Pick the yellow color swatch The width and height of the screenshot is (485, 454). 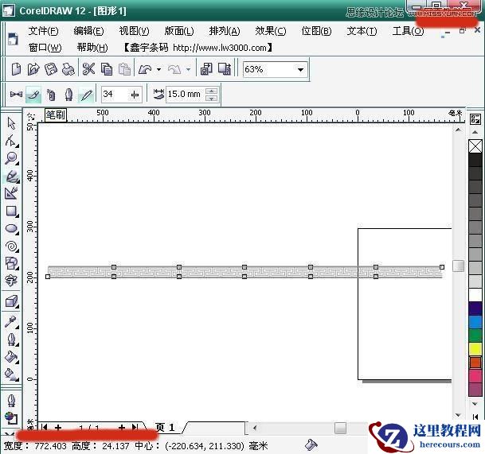[475, 349]
